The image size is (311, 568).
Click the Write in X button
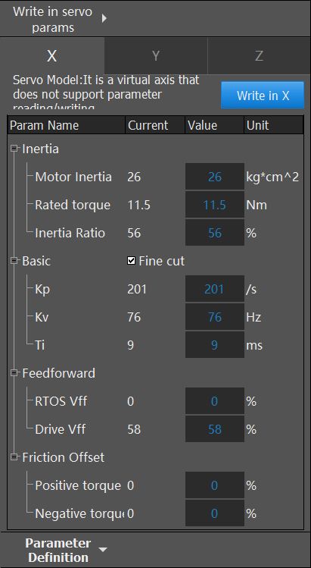point(263,95)
